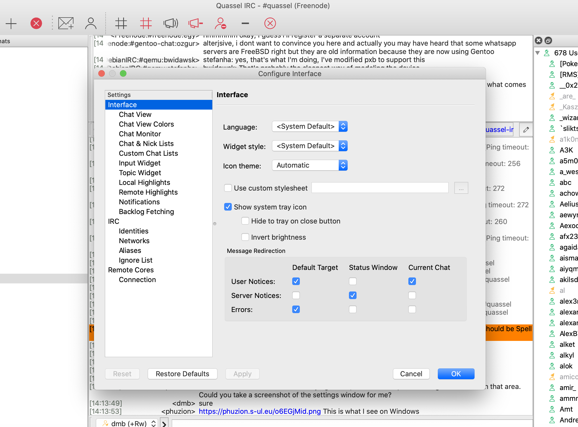Click the plus add toolbar icon
578x427 pixels.
[x=11, y=23]
